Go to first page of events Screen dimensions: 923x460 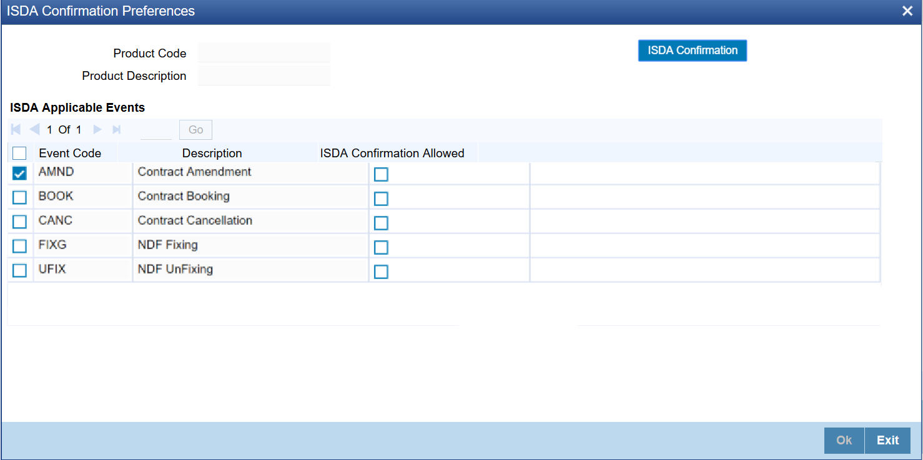point(16,130)
